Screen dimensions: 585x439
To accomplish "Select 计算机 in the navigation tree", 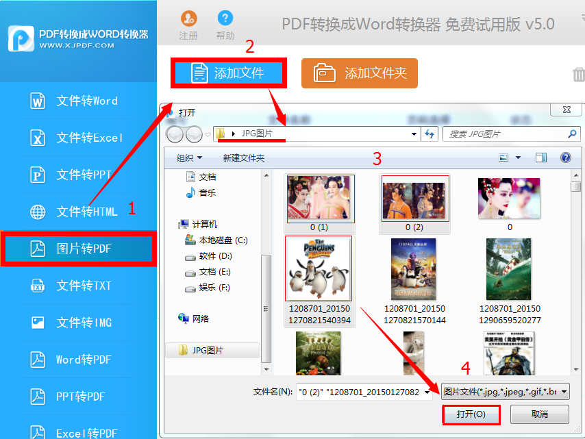I will click(198, 224).
